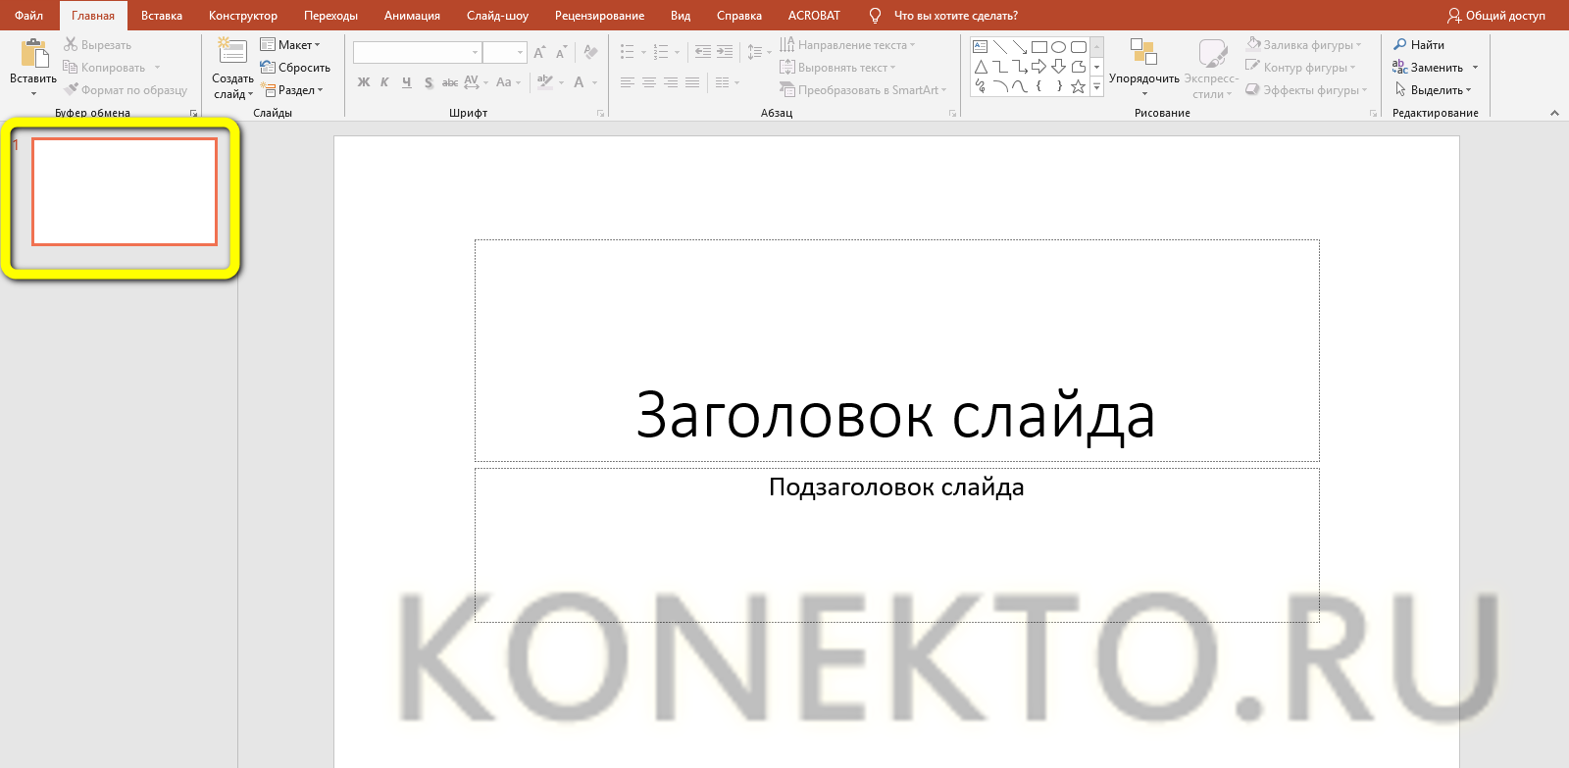
Task: Open the font name combo box
Action: point(418,52)
